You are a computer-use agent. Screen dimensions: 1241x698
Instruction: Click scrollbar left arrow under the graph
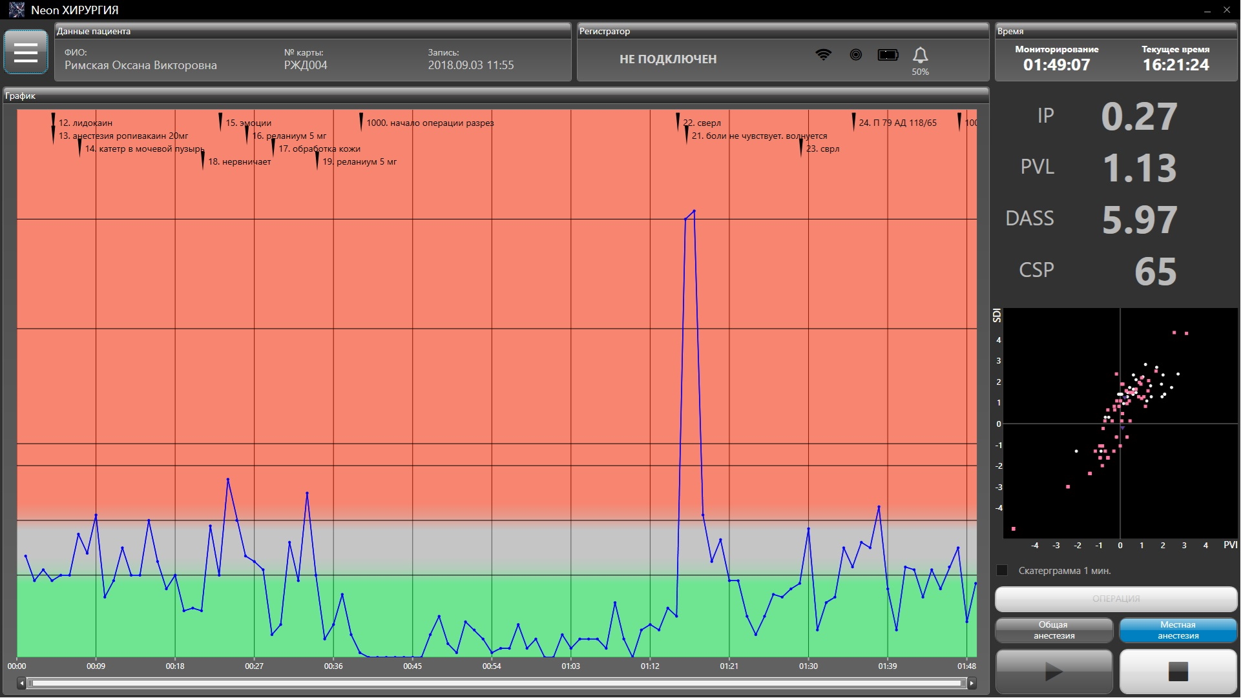pos(21,683)
